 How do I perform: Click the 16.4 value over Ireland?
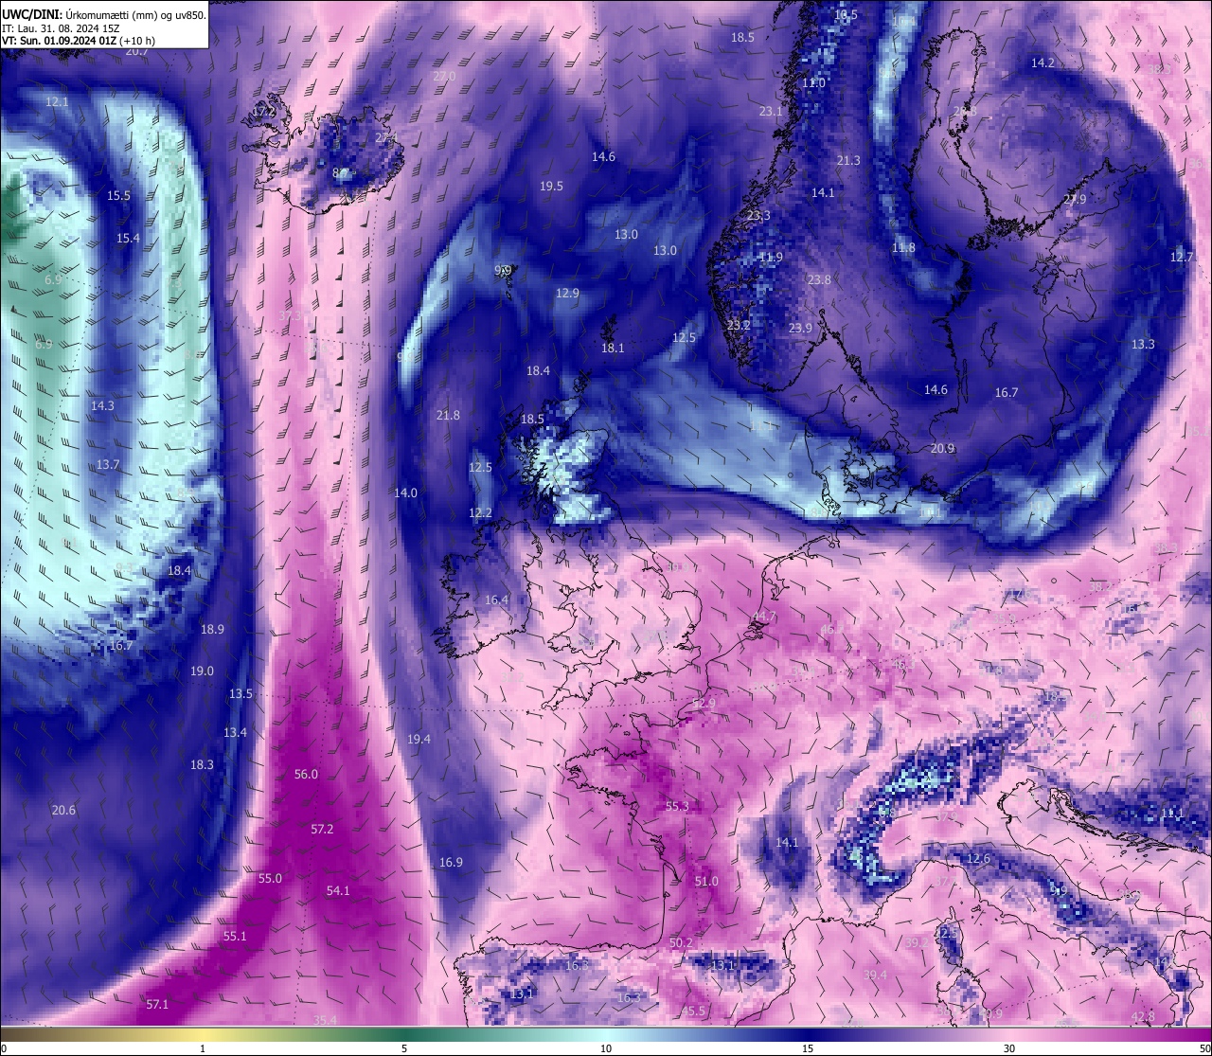click(x=496, y=600)
